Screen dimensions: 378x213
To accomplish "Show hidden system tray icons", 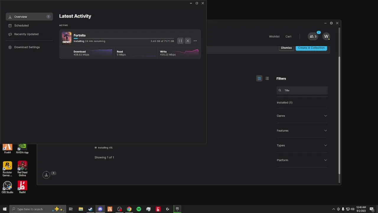I will [334, 209].
